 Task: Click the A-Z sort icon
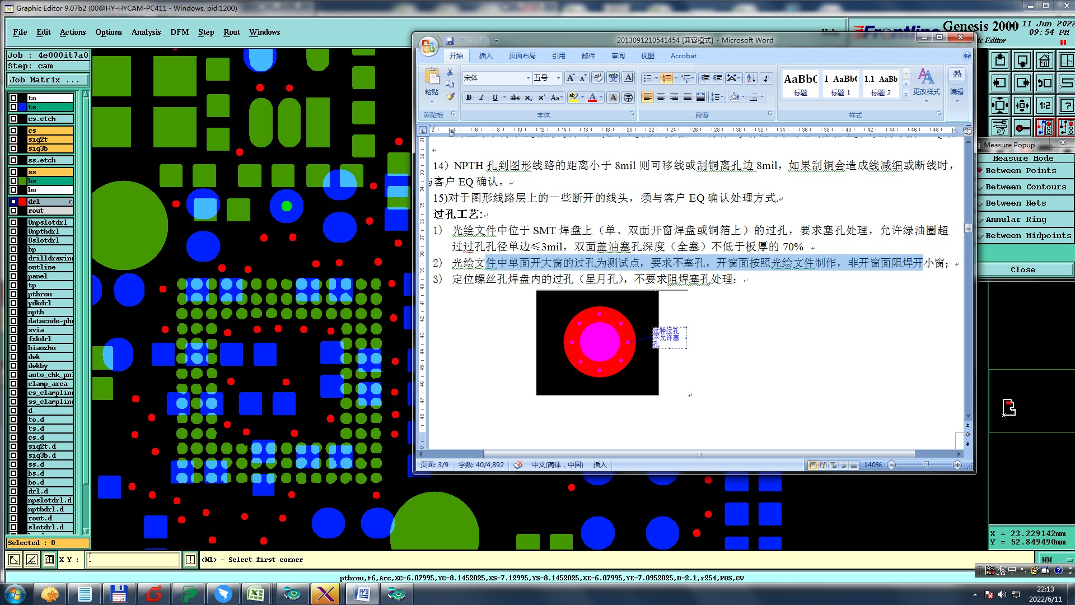751,78
